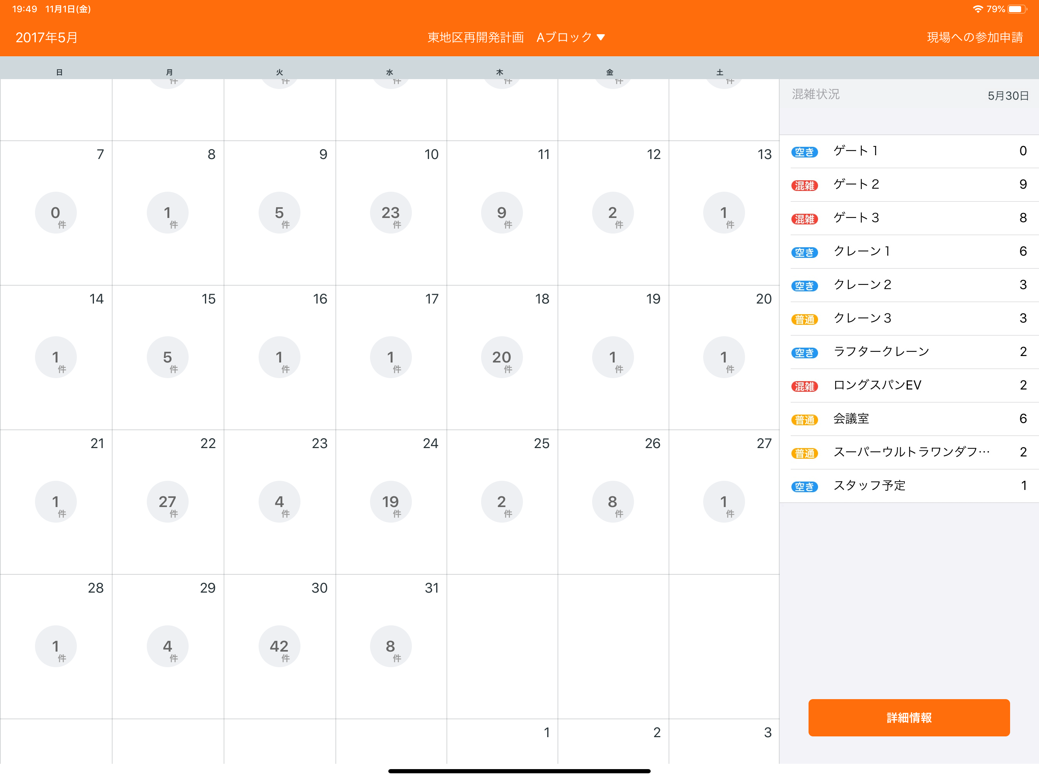Tap the 空き badge for スタッフ予定

pyautogui.click(x=805, y=487)
